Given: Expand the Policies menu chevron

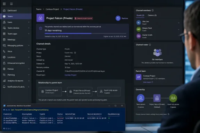Looking at the screenshot, I should coord(29,69).
